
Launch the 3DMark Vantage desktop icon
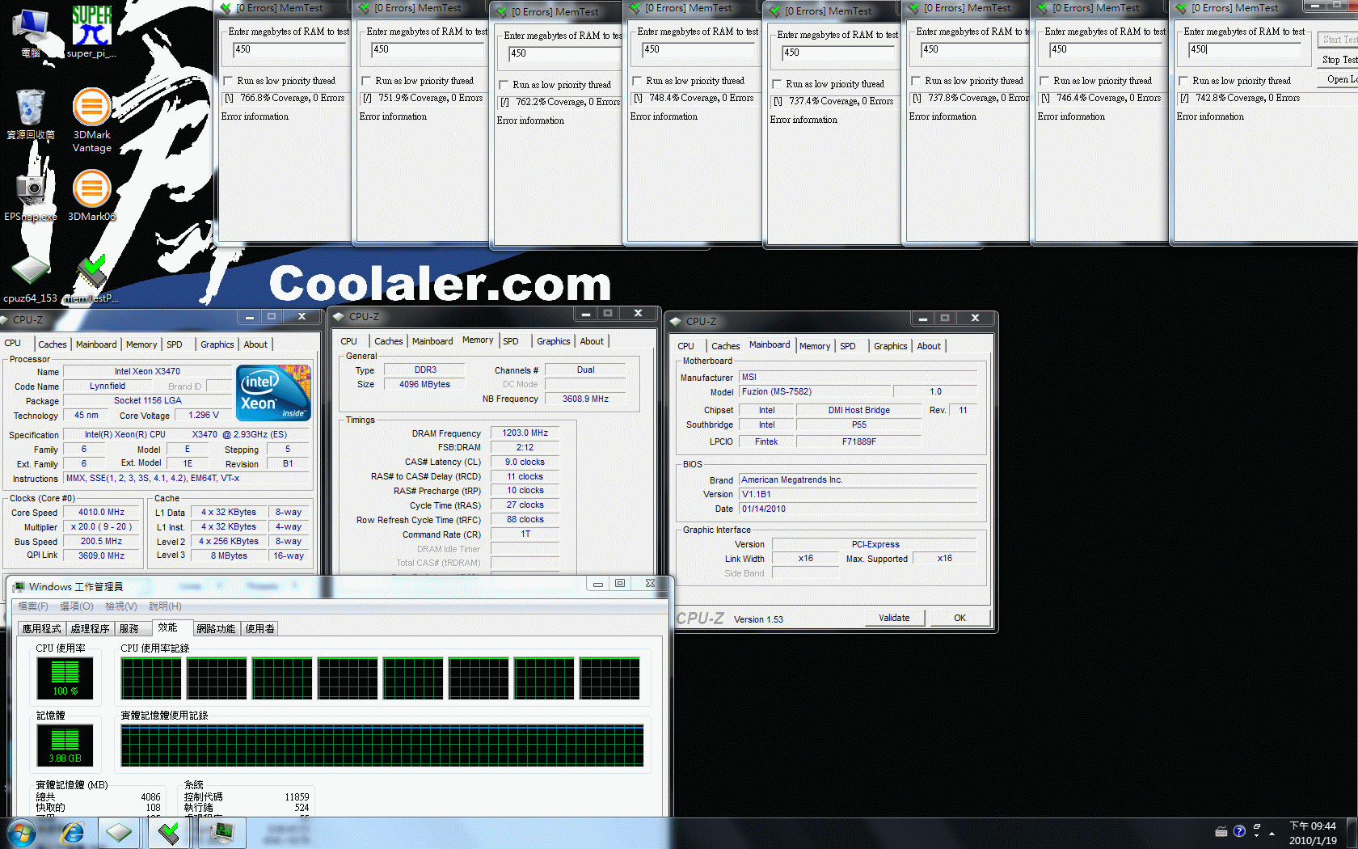[x=91, y=120]
